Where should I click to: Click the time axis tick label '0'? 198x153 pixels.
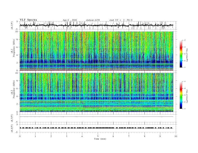tap(20, 136)
